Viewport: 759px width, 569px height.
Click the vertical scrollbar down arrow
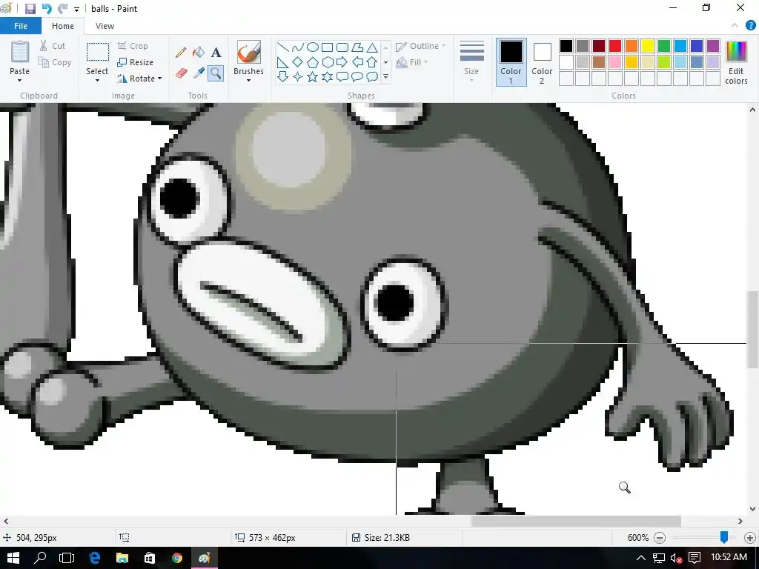click(x=753, y=508)
